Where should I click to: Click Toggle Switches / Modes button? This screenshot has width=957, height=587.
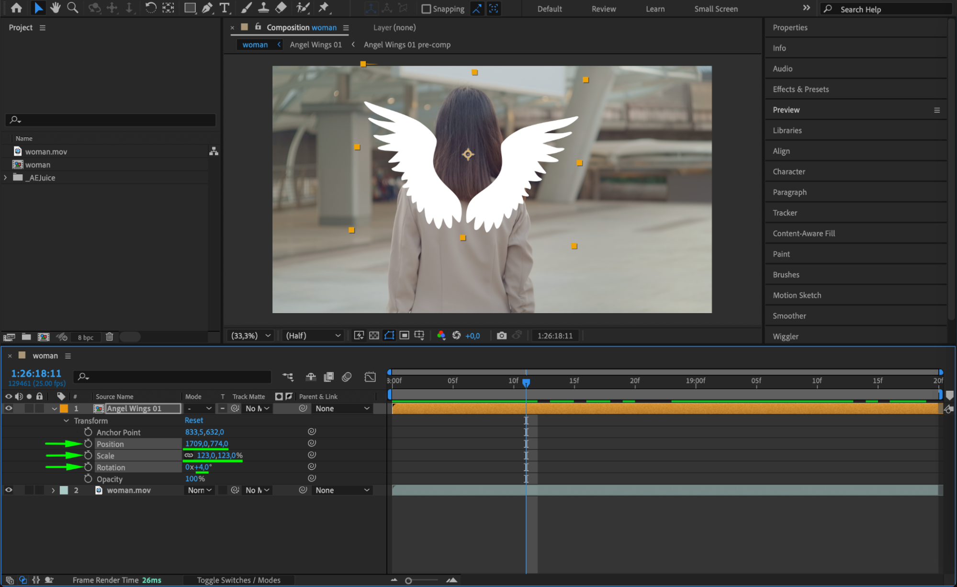coord(238,580)
